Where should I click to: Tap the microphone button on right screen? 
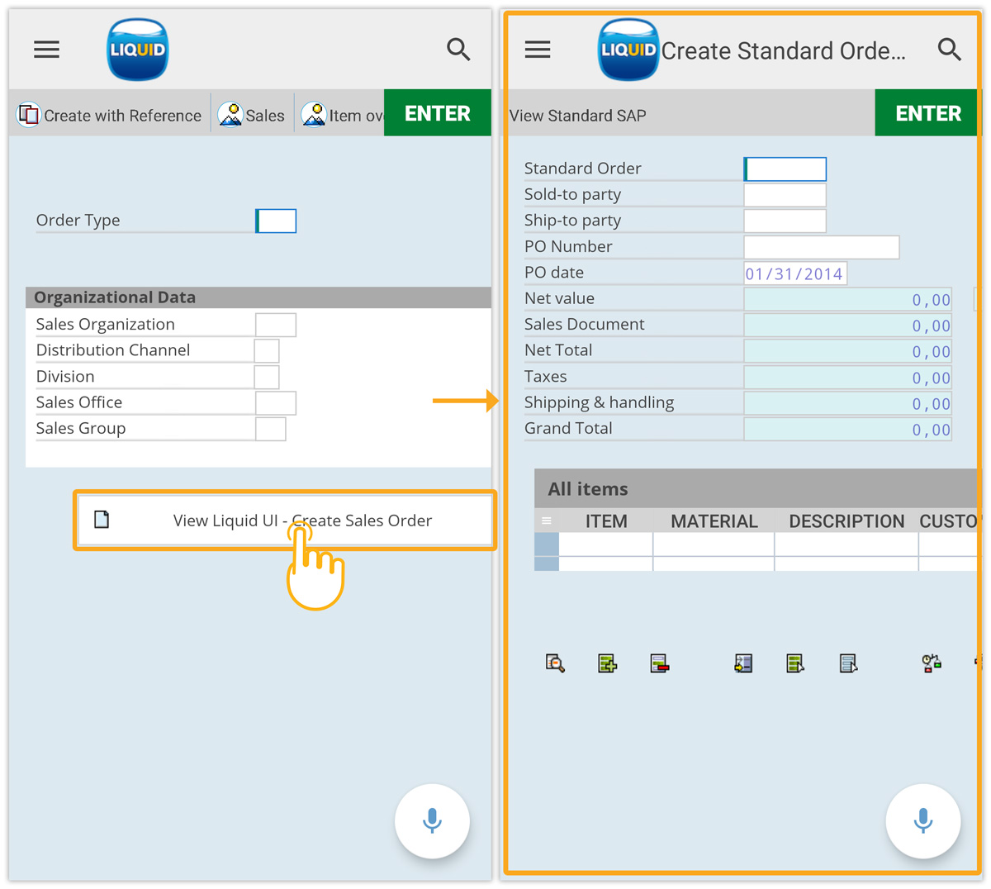(922, 820)
